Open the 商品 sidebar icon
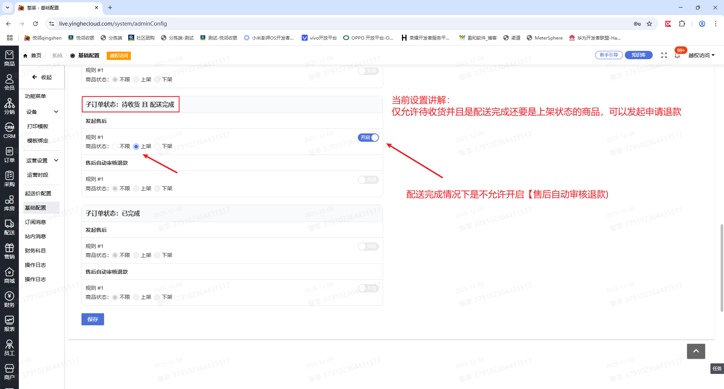Viewport: 724px width, 389px height. point(9,58)
